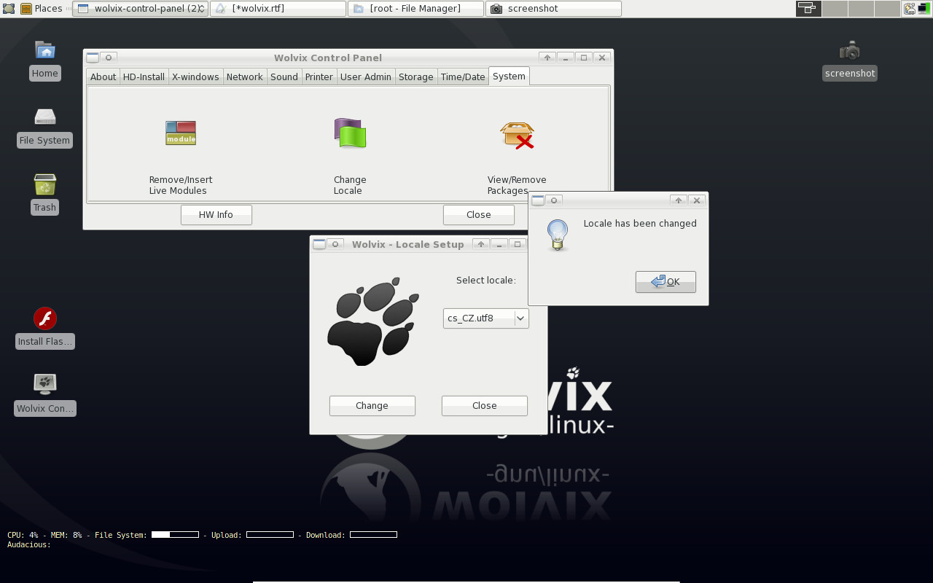The height and width of the screenshot is (583, 933).
Task: Open Remove/Insert Live Modules icon
Action: coord(181,133)
